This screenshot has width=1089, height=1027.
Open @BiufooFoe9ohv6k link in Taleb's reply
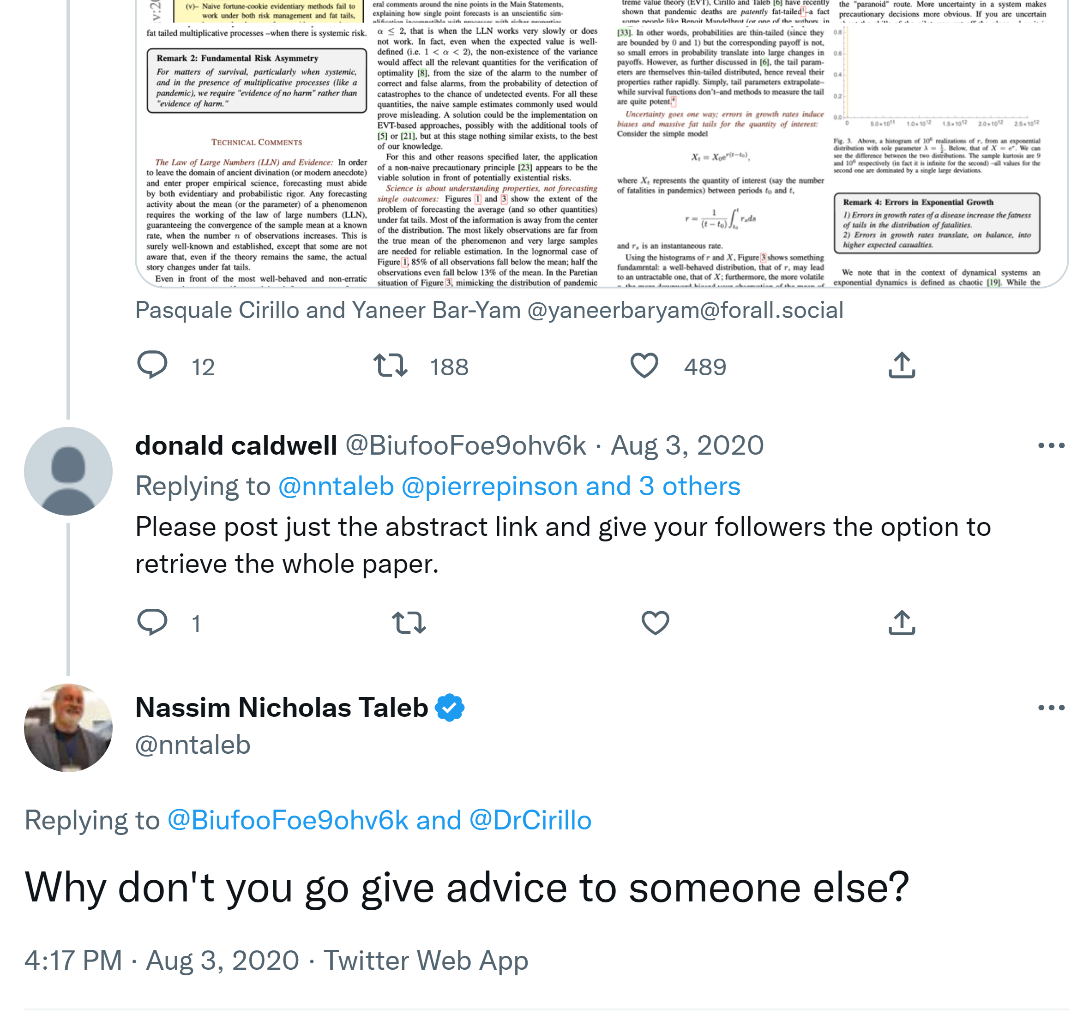[x=288, y=821]
